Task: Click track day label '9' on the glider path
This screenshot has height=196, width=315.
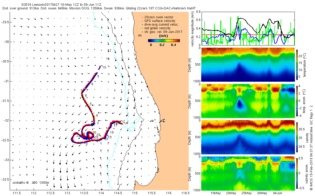Action: (x=98, y=76)
